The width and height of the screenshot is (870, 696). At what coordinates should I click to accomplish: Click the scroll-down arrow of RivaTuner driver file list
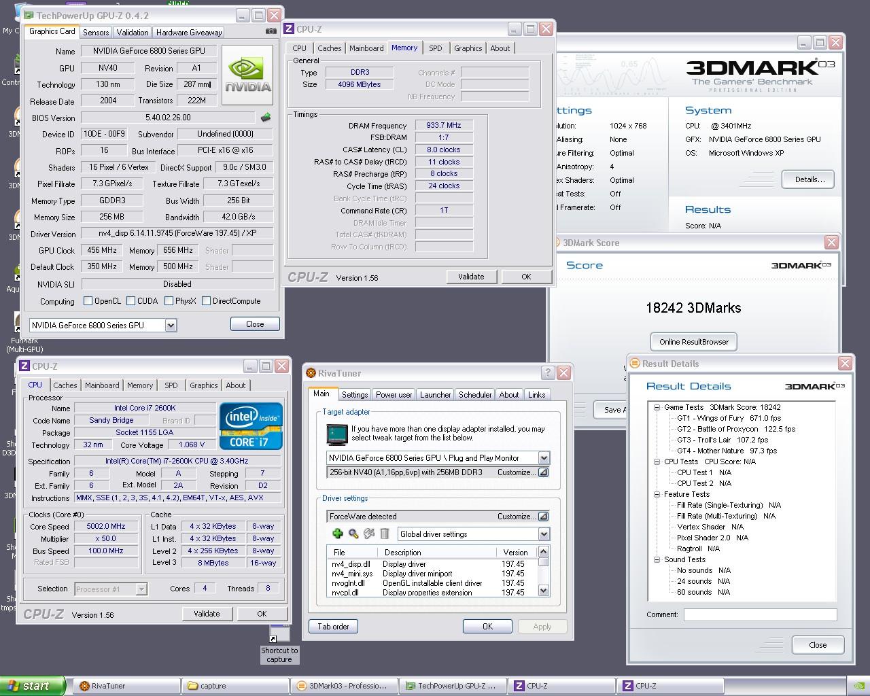point(544,591)
